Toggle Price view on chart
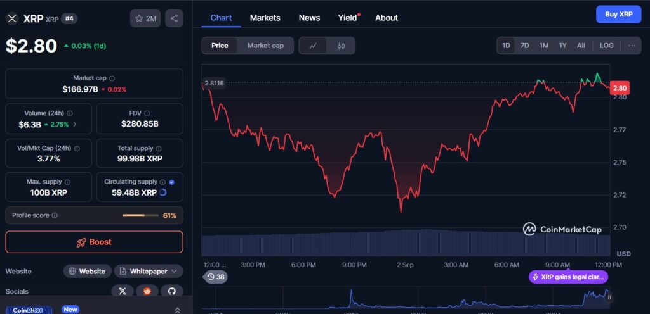This screenshot has height=314, width=650. (x=220, y=46)
